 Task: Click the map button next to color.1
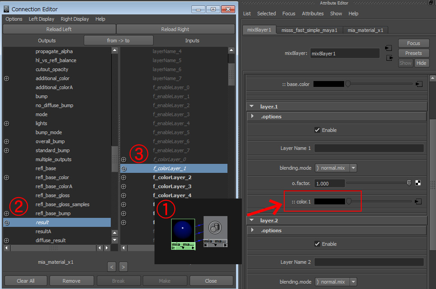[419, 201]
